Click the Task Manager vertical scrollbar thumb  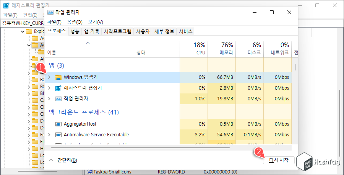point(295,67)
